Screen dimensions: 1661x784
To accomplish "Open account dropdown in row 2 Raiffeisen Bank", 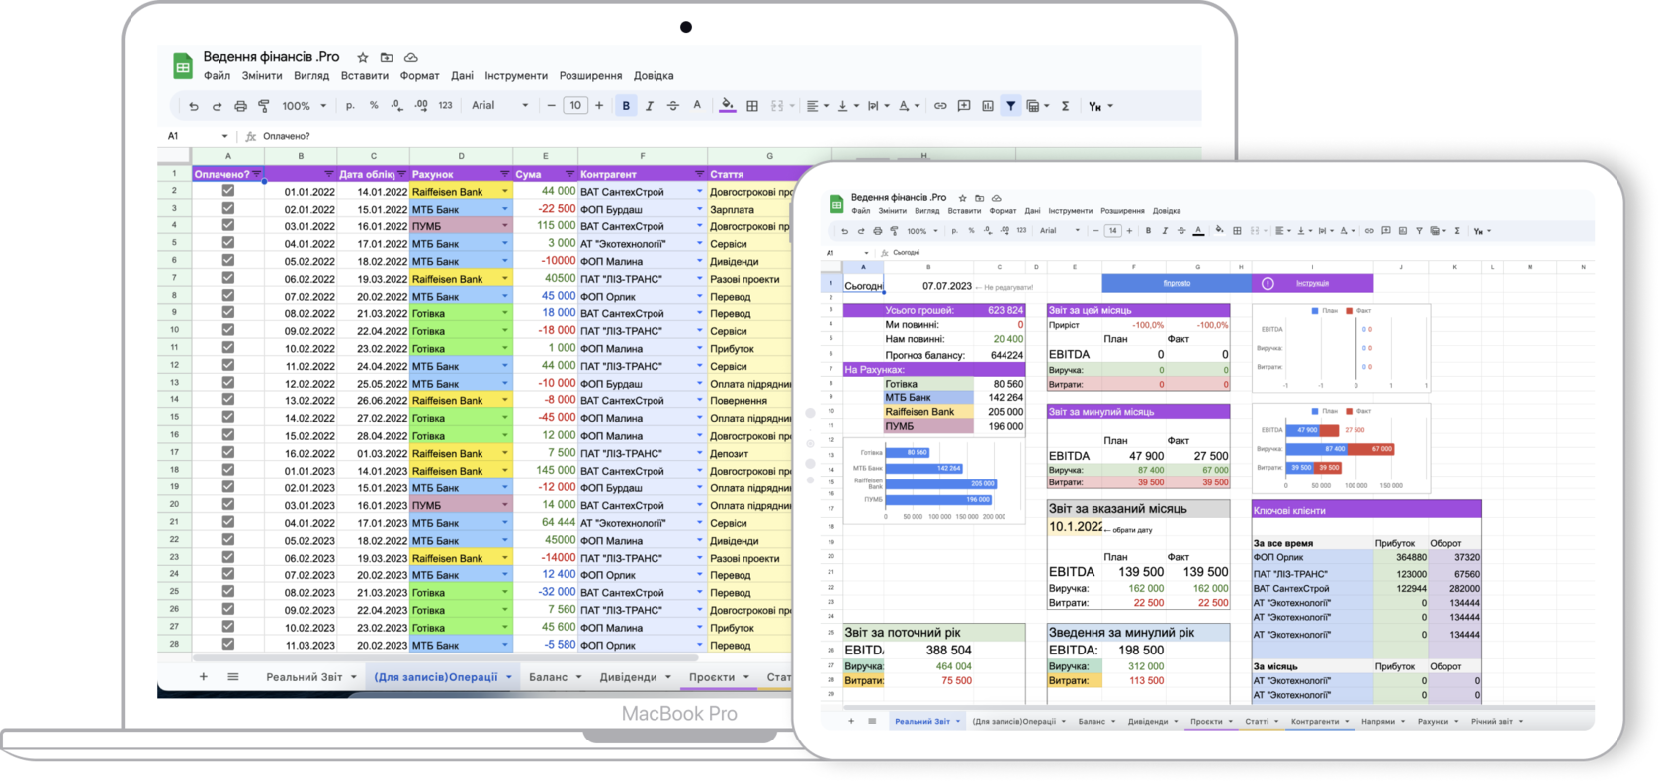I will coord(505,192).
